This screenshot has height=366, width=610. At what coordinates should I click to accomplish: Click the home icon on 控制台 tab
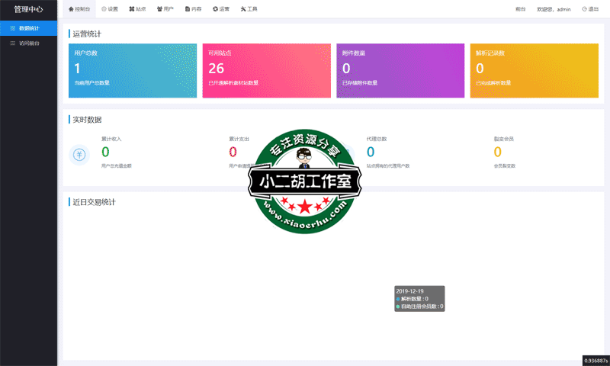pos(72,9)
